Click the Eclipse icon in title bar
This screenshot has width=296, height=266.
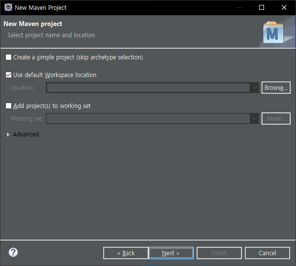coord(8,7)
